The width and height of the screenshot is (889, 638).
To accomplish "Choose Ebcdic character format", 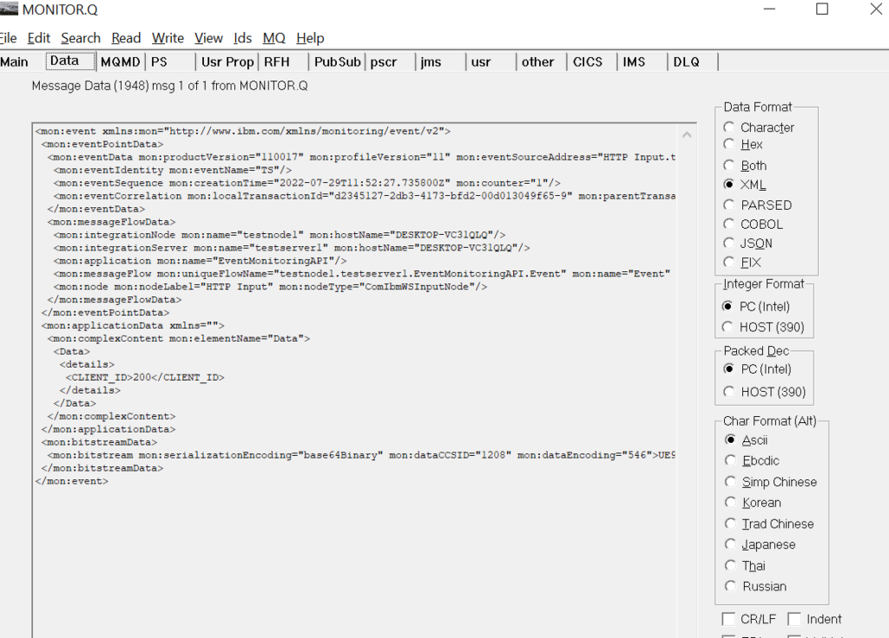I will [x=731, y=460].
